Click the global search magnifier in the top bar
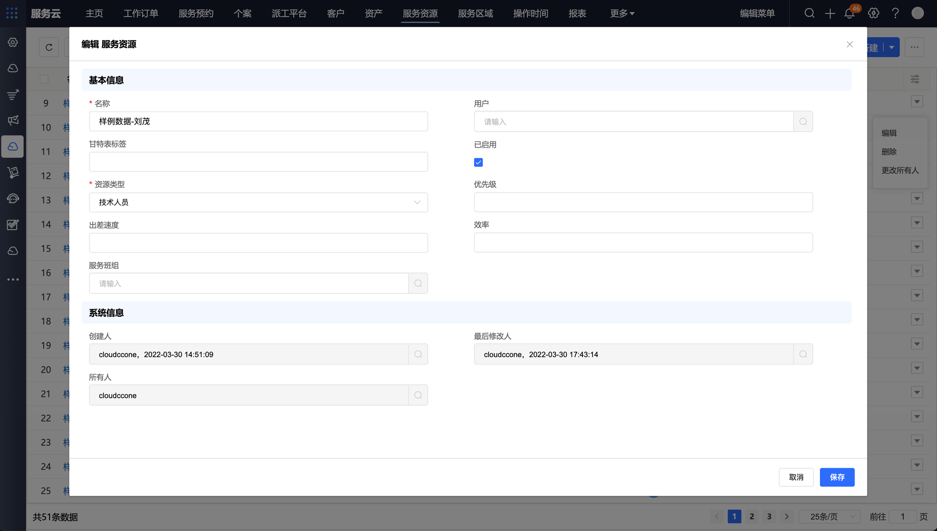Screen dimensions: 937x531 pyautogui.click(x=809, y=14)
